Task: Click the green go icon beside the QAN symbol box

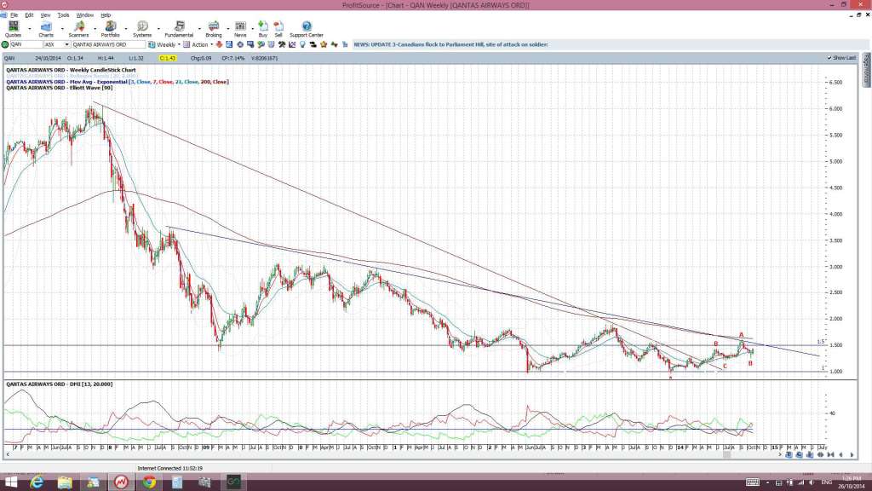Action: click(5, 44)
